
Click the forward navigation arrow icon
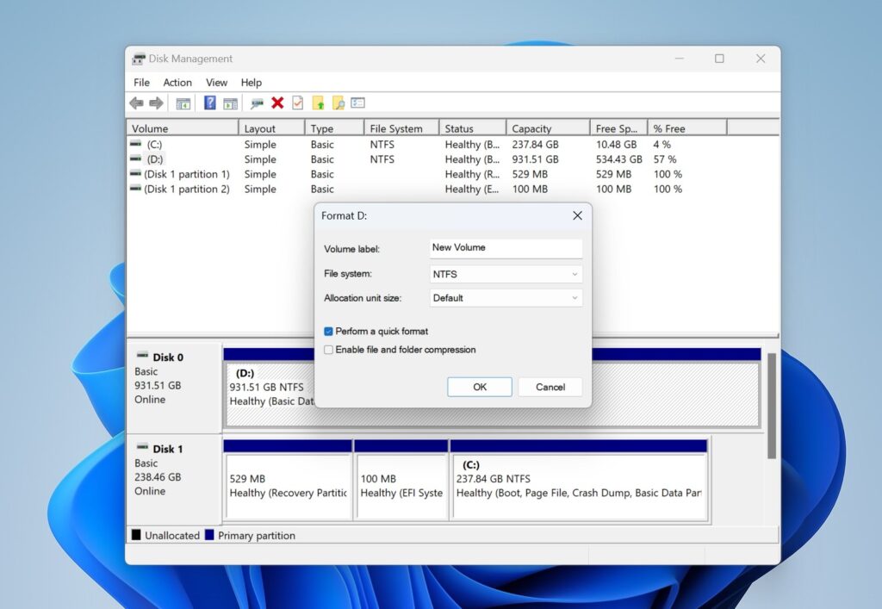click(156, 103)
